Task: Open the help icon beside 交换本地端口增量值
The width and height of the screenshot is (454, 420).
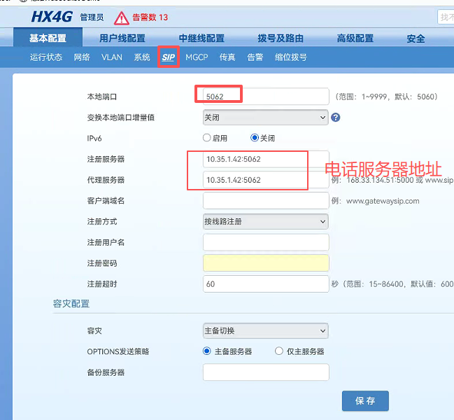Action: pos(335,118)
